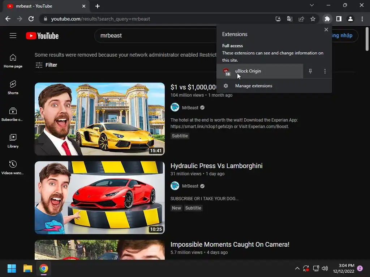The width and height of the screenshot is (370, 277).
Task: Click the sync update tray icon
Action: tap(306, 268)
